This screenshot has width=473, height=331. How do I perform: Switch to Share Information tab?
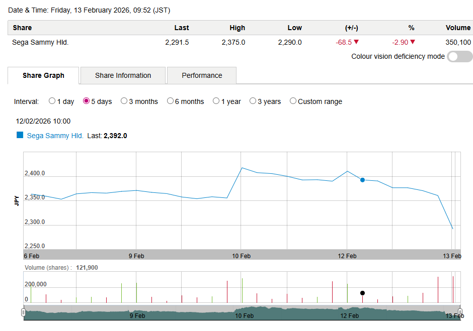123,76
